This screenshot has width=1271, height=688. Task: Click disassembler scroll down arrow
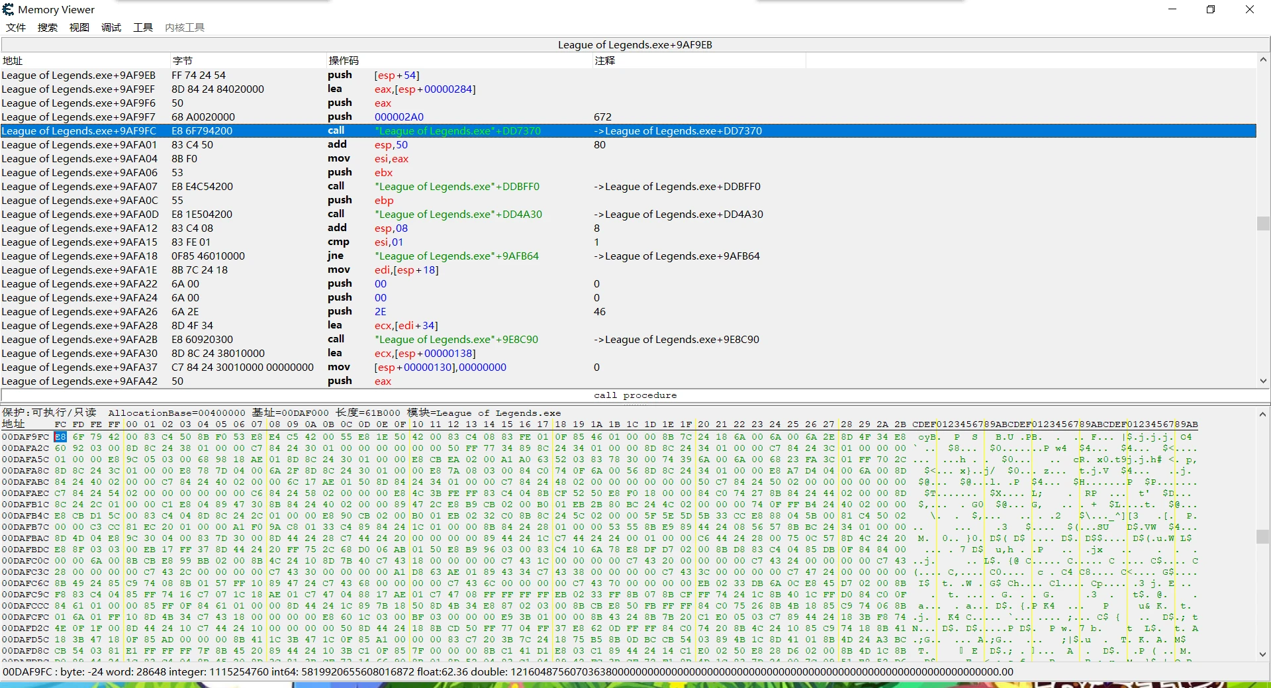(1263, 381)
